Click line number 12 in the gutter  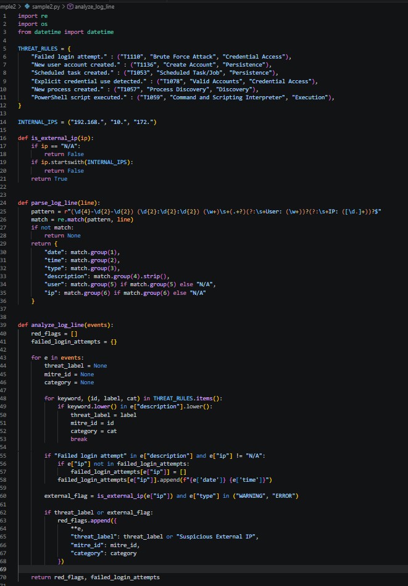[4, 105]
